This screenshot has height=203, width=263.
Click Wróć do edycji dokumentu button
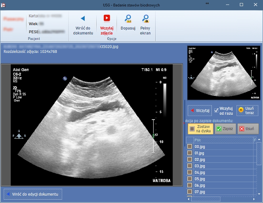click(33, 194)
